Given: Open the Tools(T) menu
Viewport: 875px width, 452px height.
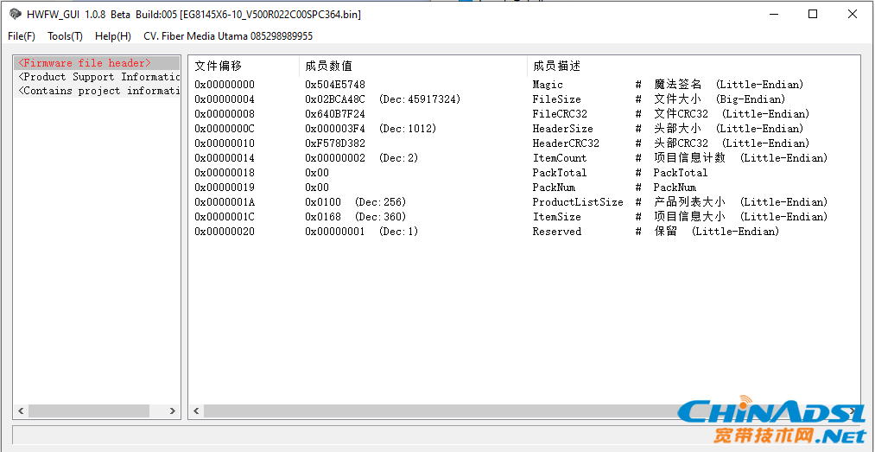Looking at the screenshot, I should pos(65,36).
